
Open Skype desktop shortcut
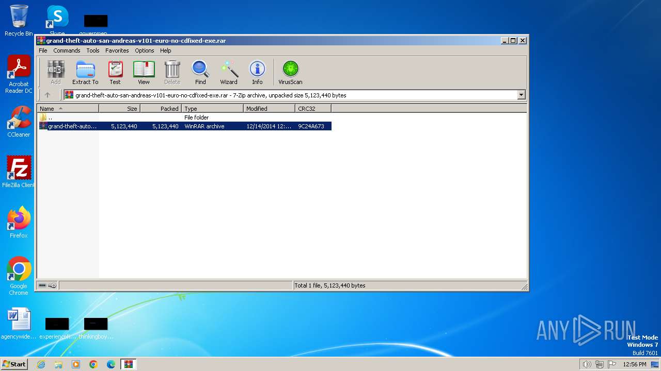(57, 21)
